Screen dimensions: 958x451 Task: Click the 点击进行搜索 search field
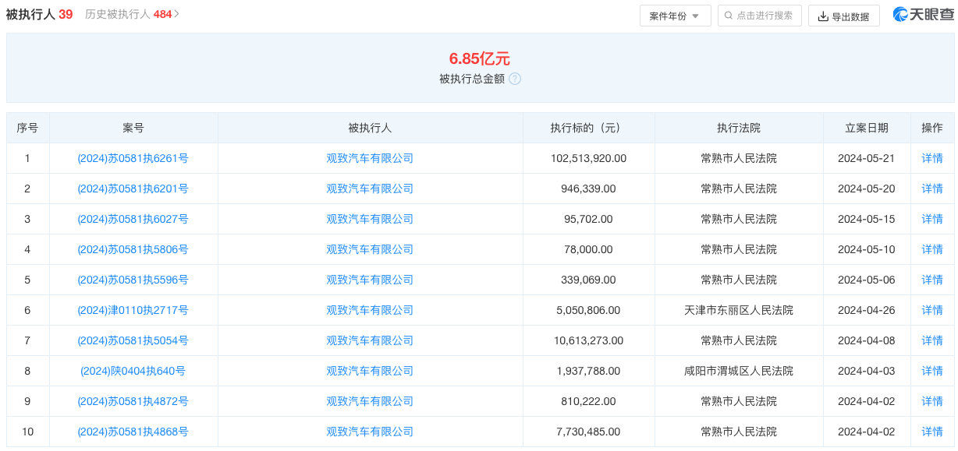pos(759,16)
